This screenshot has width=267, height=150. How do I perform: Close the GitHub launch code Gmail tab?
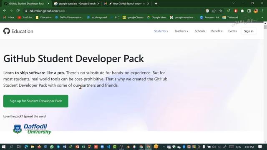148,4
